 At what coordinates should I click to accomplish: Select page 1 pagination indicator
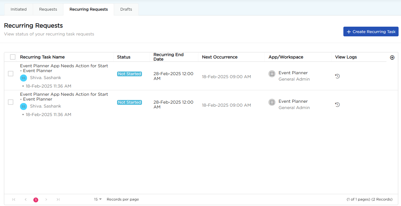tap(36, 200)
